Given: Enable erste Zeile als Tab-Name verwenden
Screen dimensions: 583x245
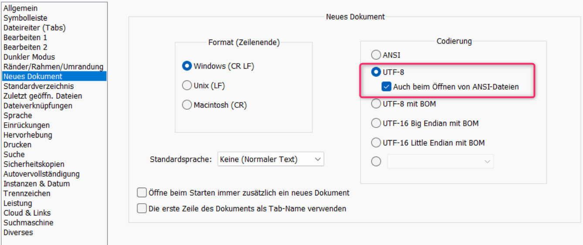Looking at the screenshot, I should [x=142, y=208].
